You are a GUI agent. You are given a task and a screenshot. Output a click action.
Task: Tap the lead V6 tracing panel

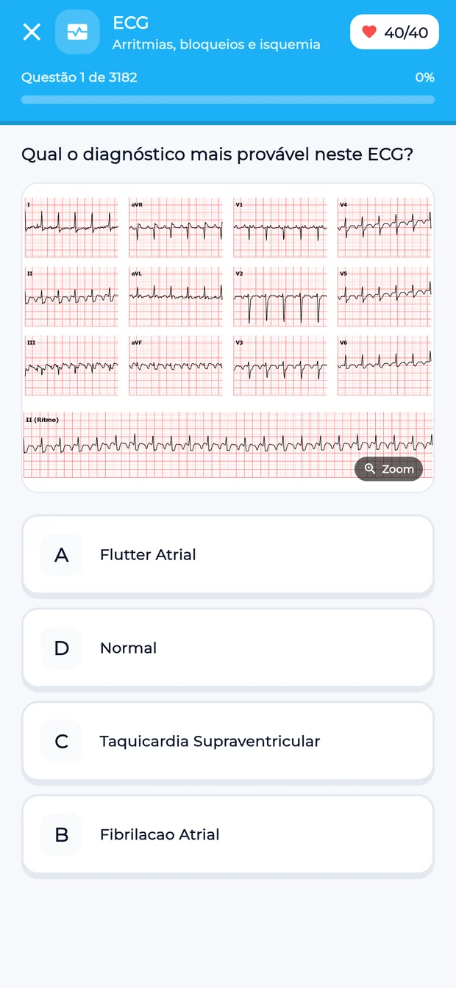(x=385, y=366)
